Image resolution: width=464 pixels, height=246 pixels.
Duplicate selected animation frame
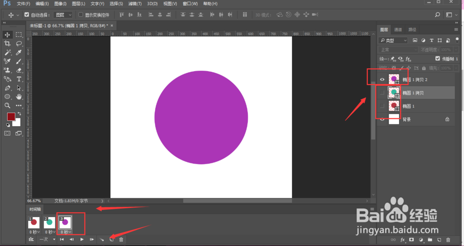coord(111,240)
